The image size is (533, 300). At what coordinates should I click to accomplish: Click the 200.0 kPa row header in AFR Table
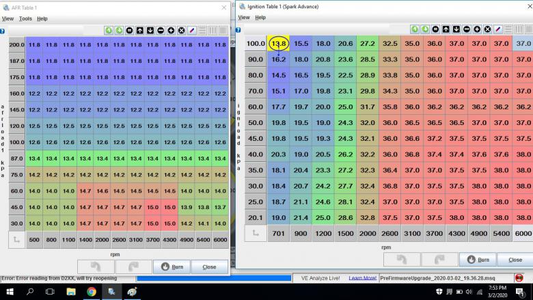click(x=17, y=44)
